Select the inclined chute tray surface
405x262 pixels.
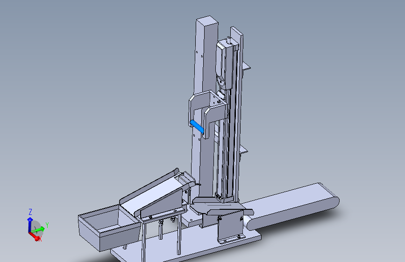[152, 195]
